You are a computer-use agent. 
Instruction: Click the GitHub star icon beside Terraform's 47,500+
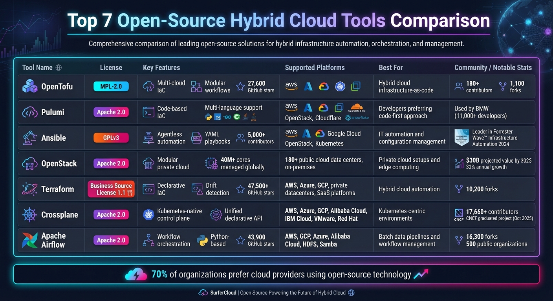[241, 189]
